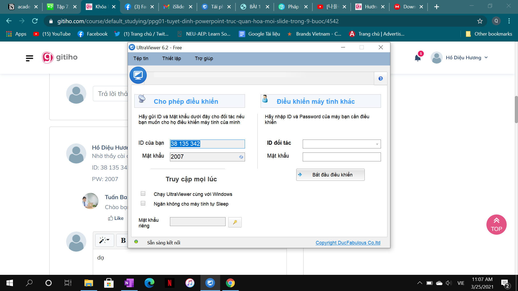This screenshot has width=518, height=291.
Task: Switch to the BÀI 1 tab
Action: coord(255,7)
